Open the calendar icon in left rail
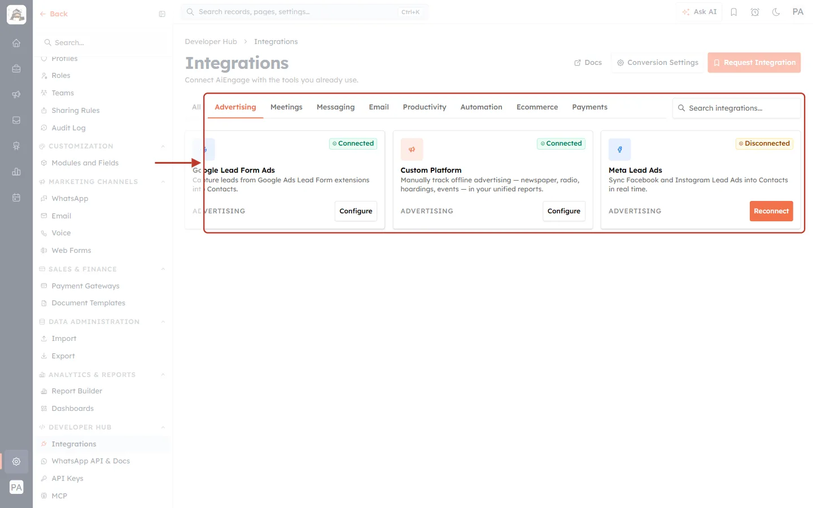The width and height of the screenshot is (813, 508). tap(16, 198)
